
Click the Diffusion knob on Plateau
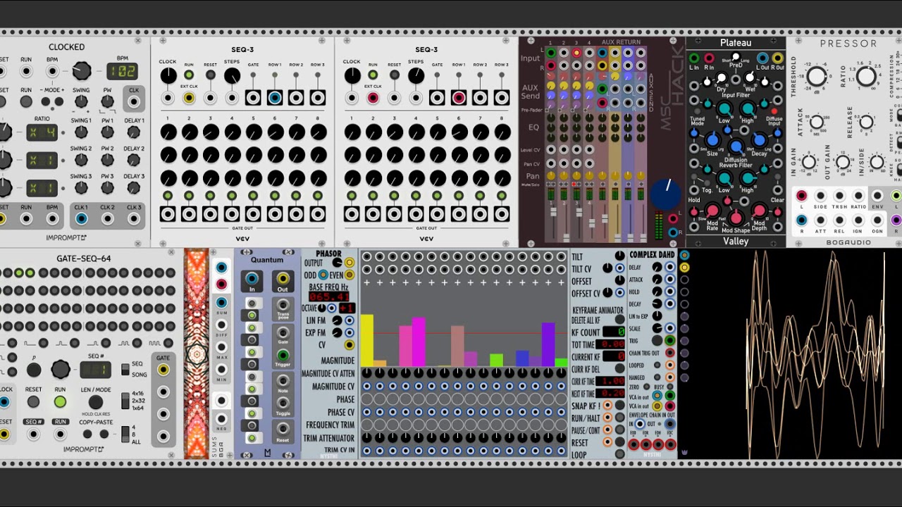tap(736, 147)
